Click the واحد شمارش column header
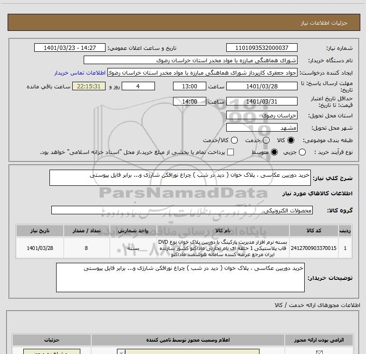This screenshot has height=354, width=366. [133, 230]
